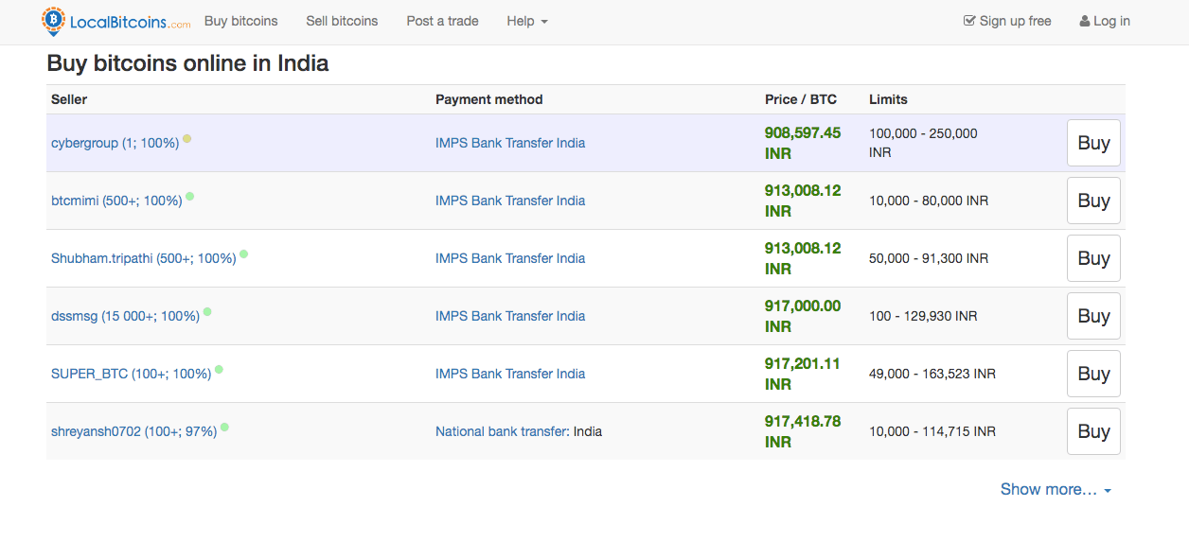Click btcmimi's green online status dot
Image resolution: width=1189 pixels, height=542 pixels.
coord(190,196)
